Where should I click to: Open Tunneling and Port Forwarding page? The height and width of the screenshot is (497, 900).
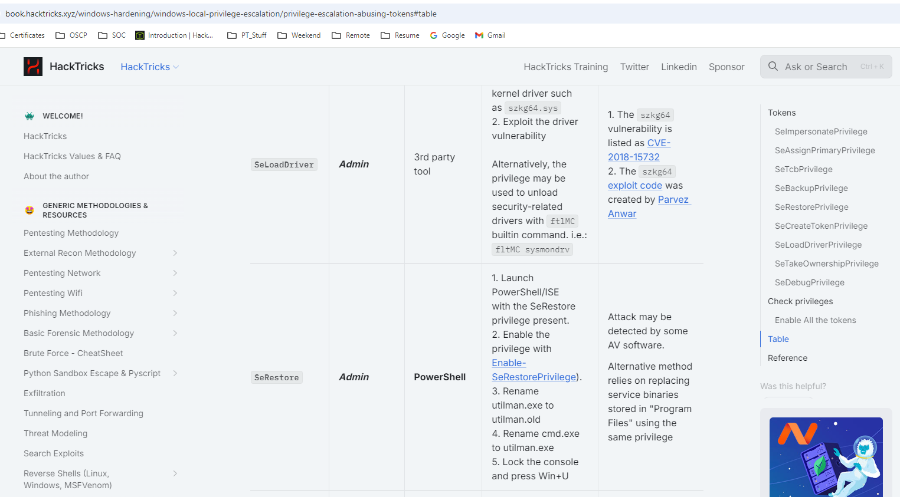click(83, 413)
